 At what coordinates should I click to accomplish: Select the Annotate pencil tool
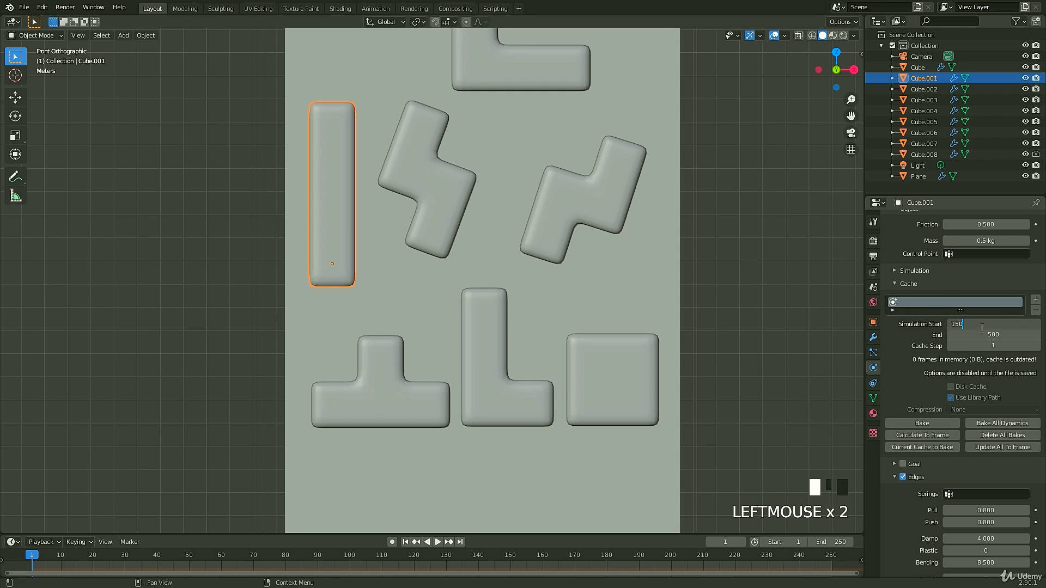15,177
